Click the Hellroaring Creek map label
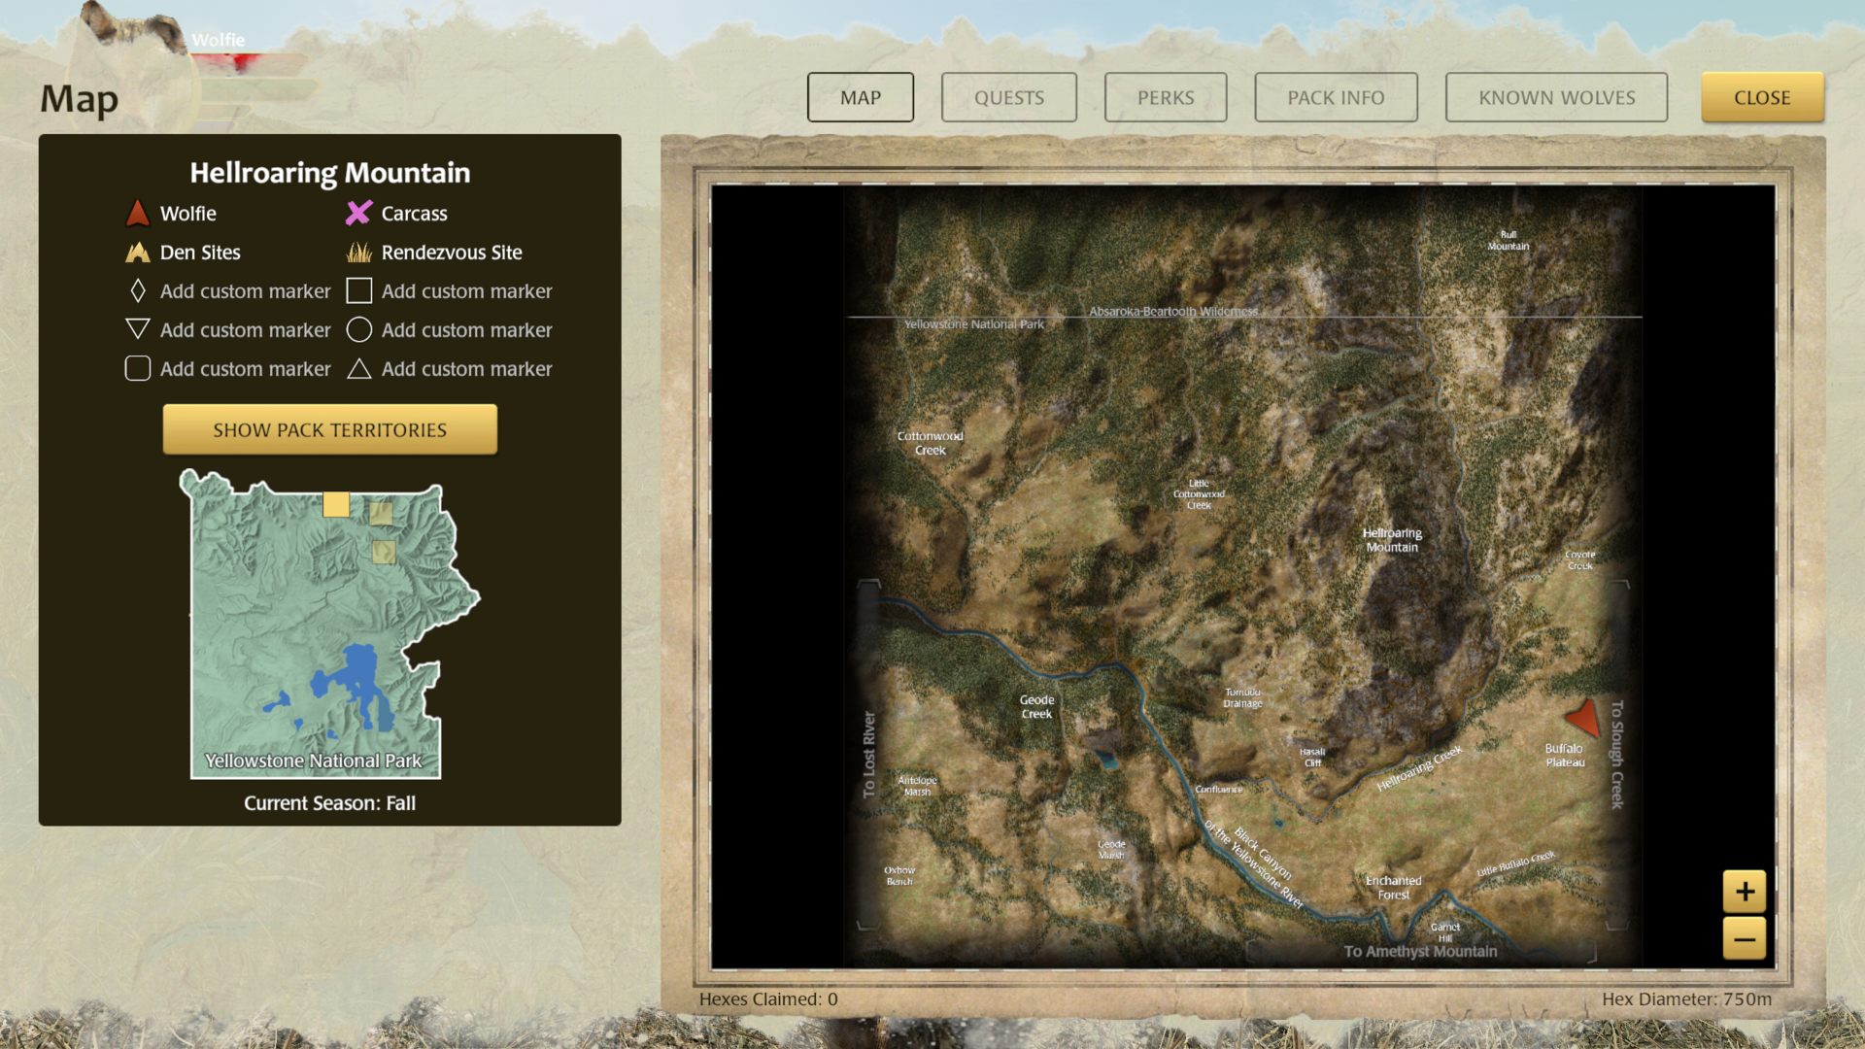Viewport: 1865px width, 1049px height. point(1419,768)
